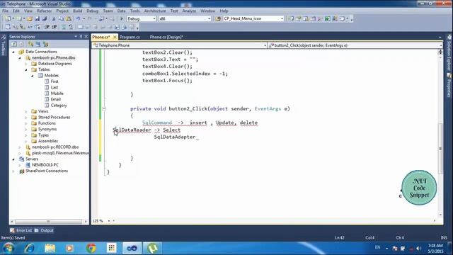Collapse the button2_Click method outline

(104, 109)
